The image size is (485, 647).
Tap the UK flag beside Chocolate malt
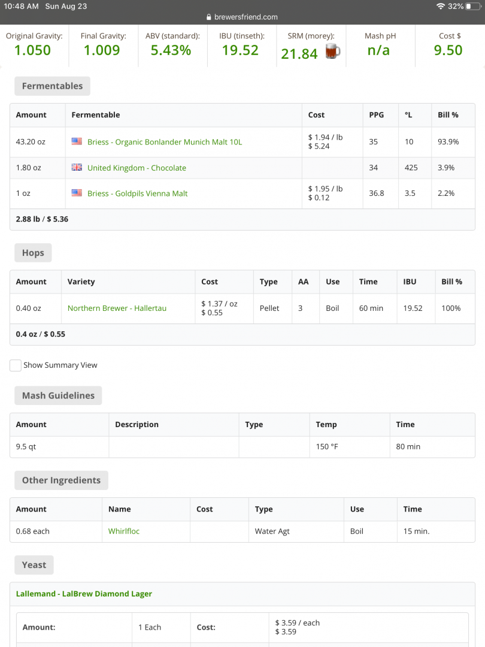tap(77, 168)
